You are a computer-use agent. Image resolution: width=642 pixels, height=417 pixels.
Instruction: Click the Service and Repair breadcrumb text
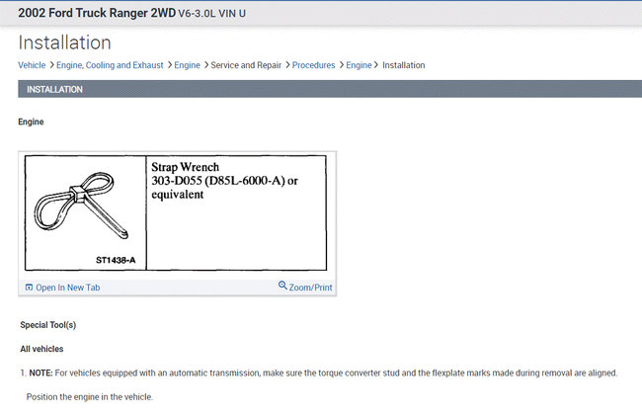246,65
